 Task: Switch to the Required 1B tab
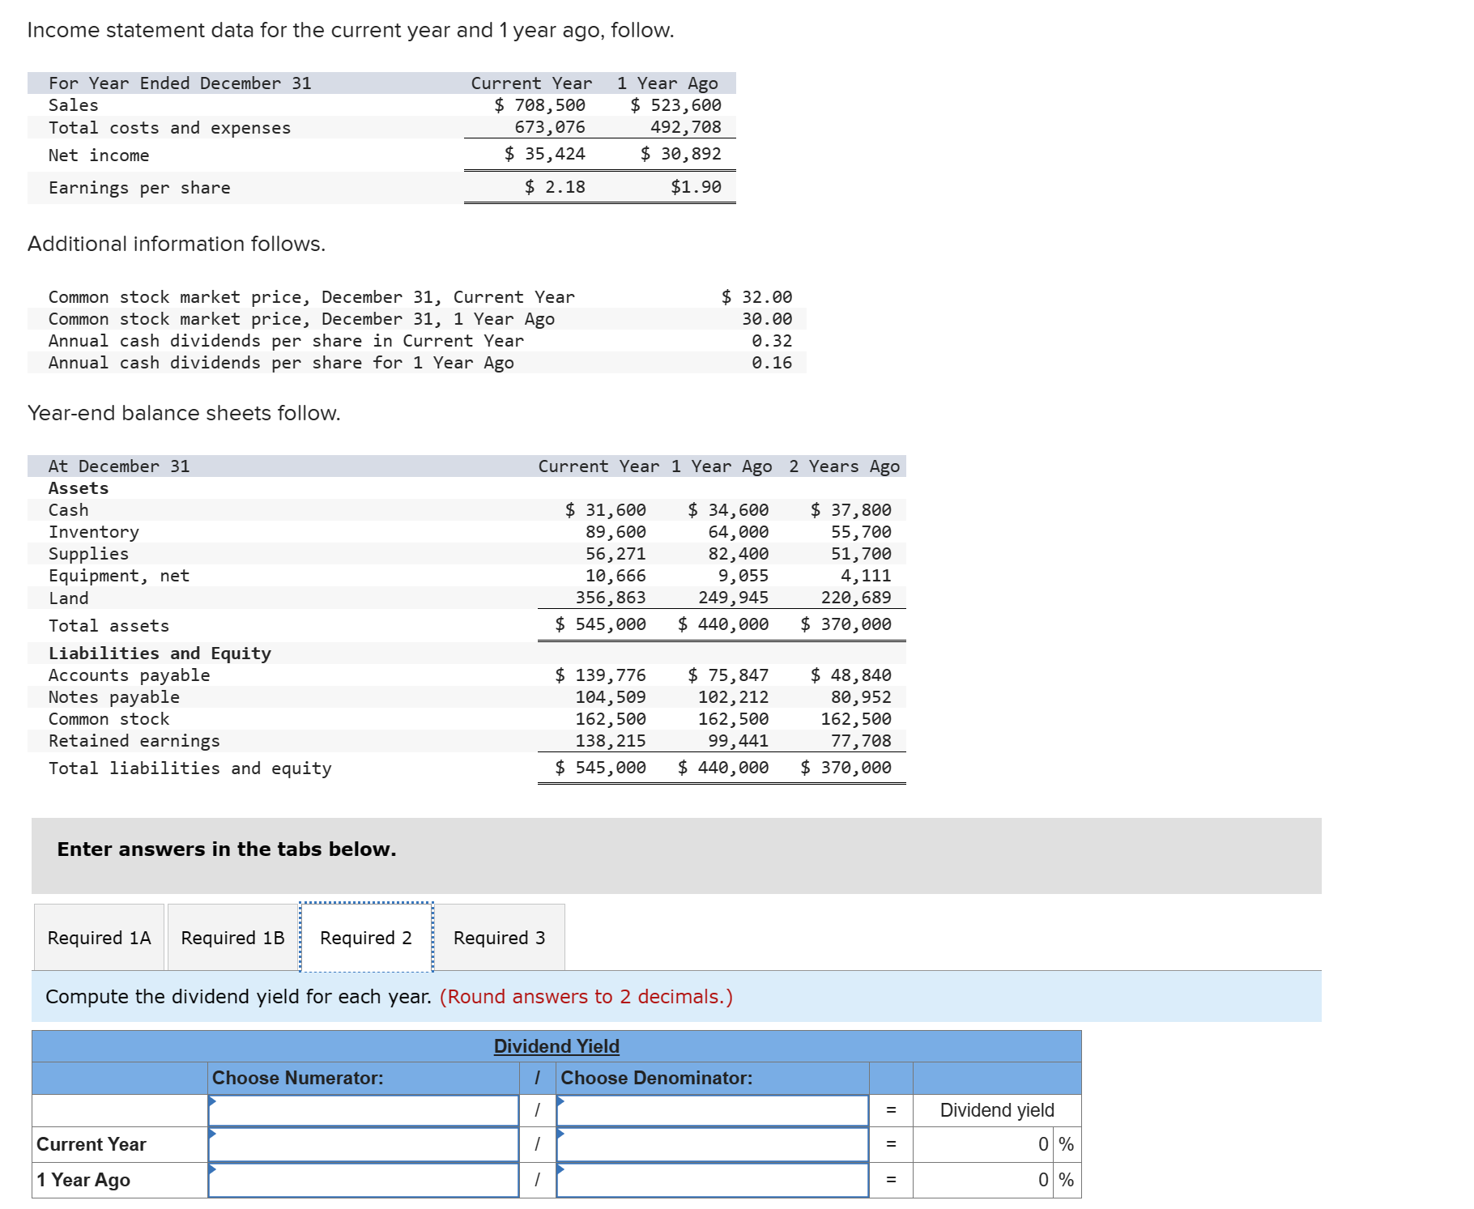pyautogui.click(x=232, y=937)
